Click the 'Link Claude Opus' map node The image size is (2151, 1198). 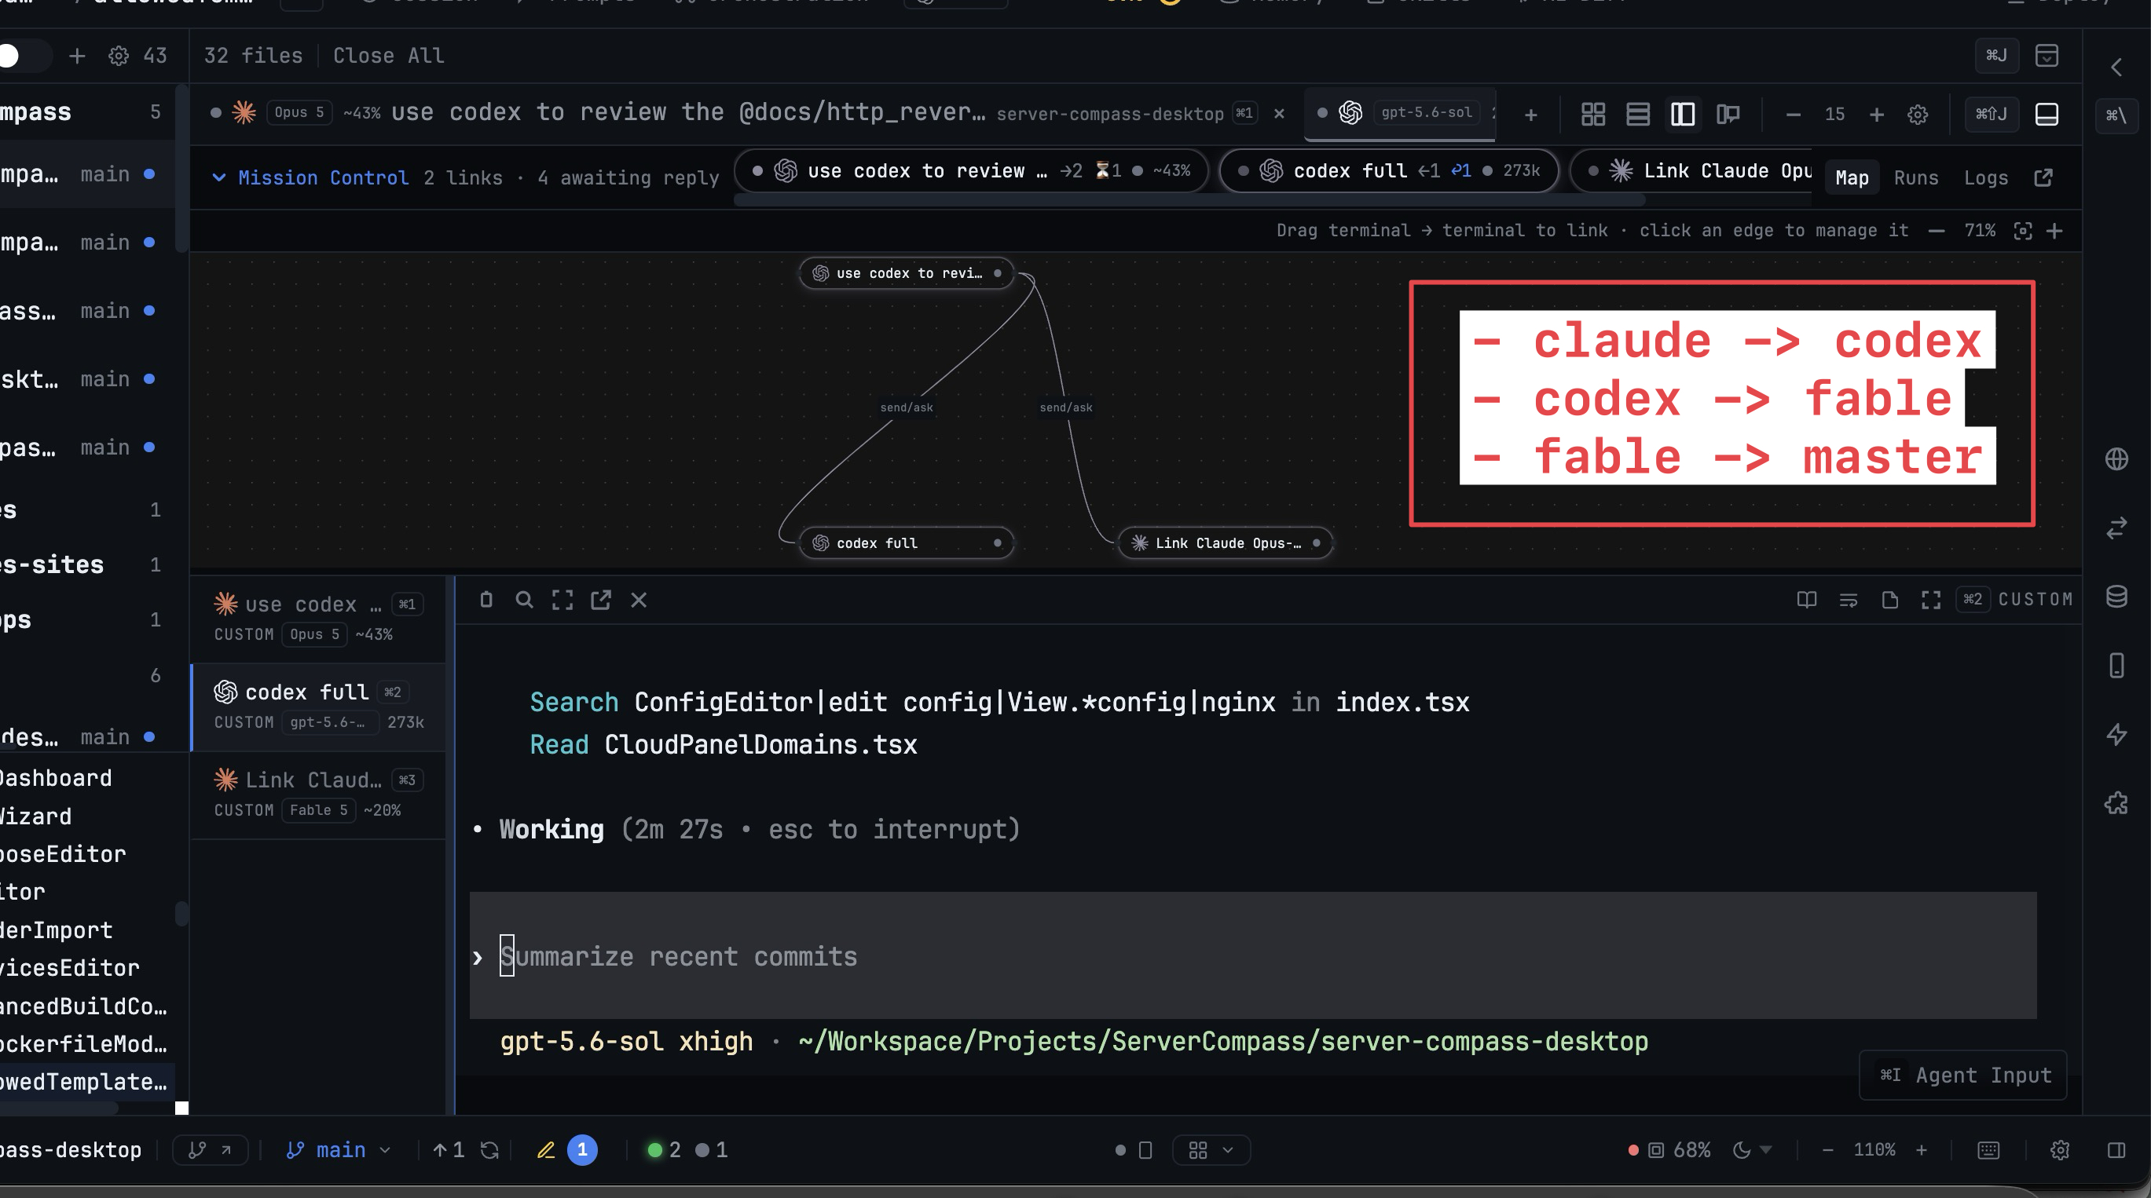click(1225, 543)
